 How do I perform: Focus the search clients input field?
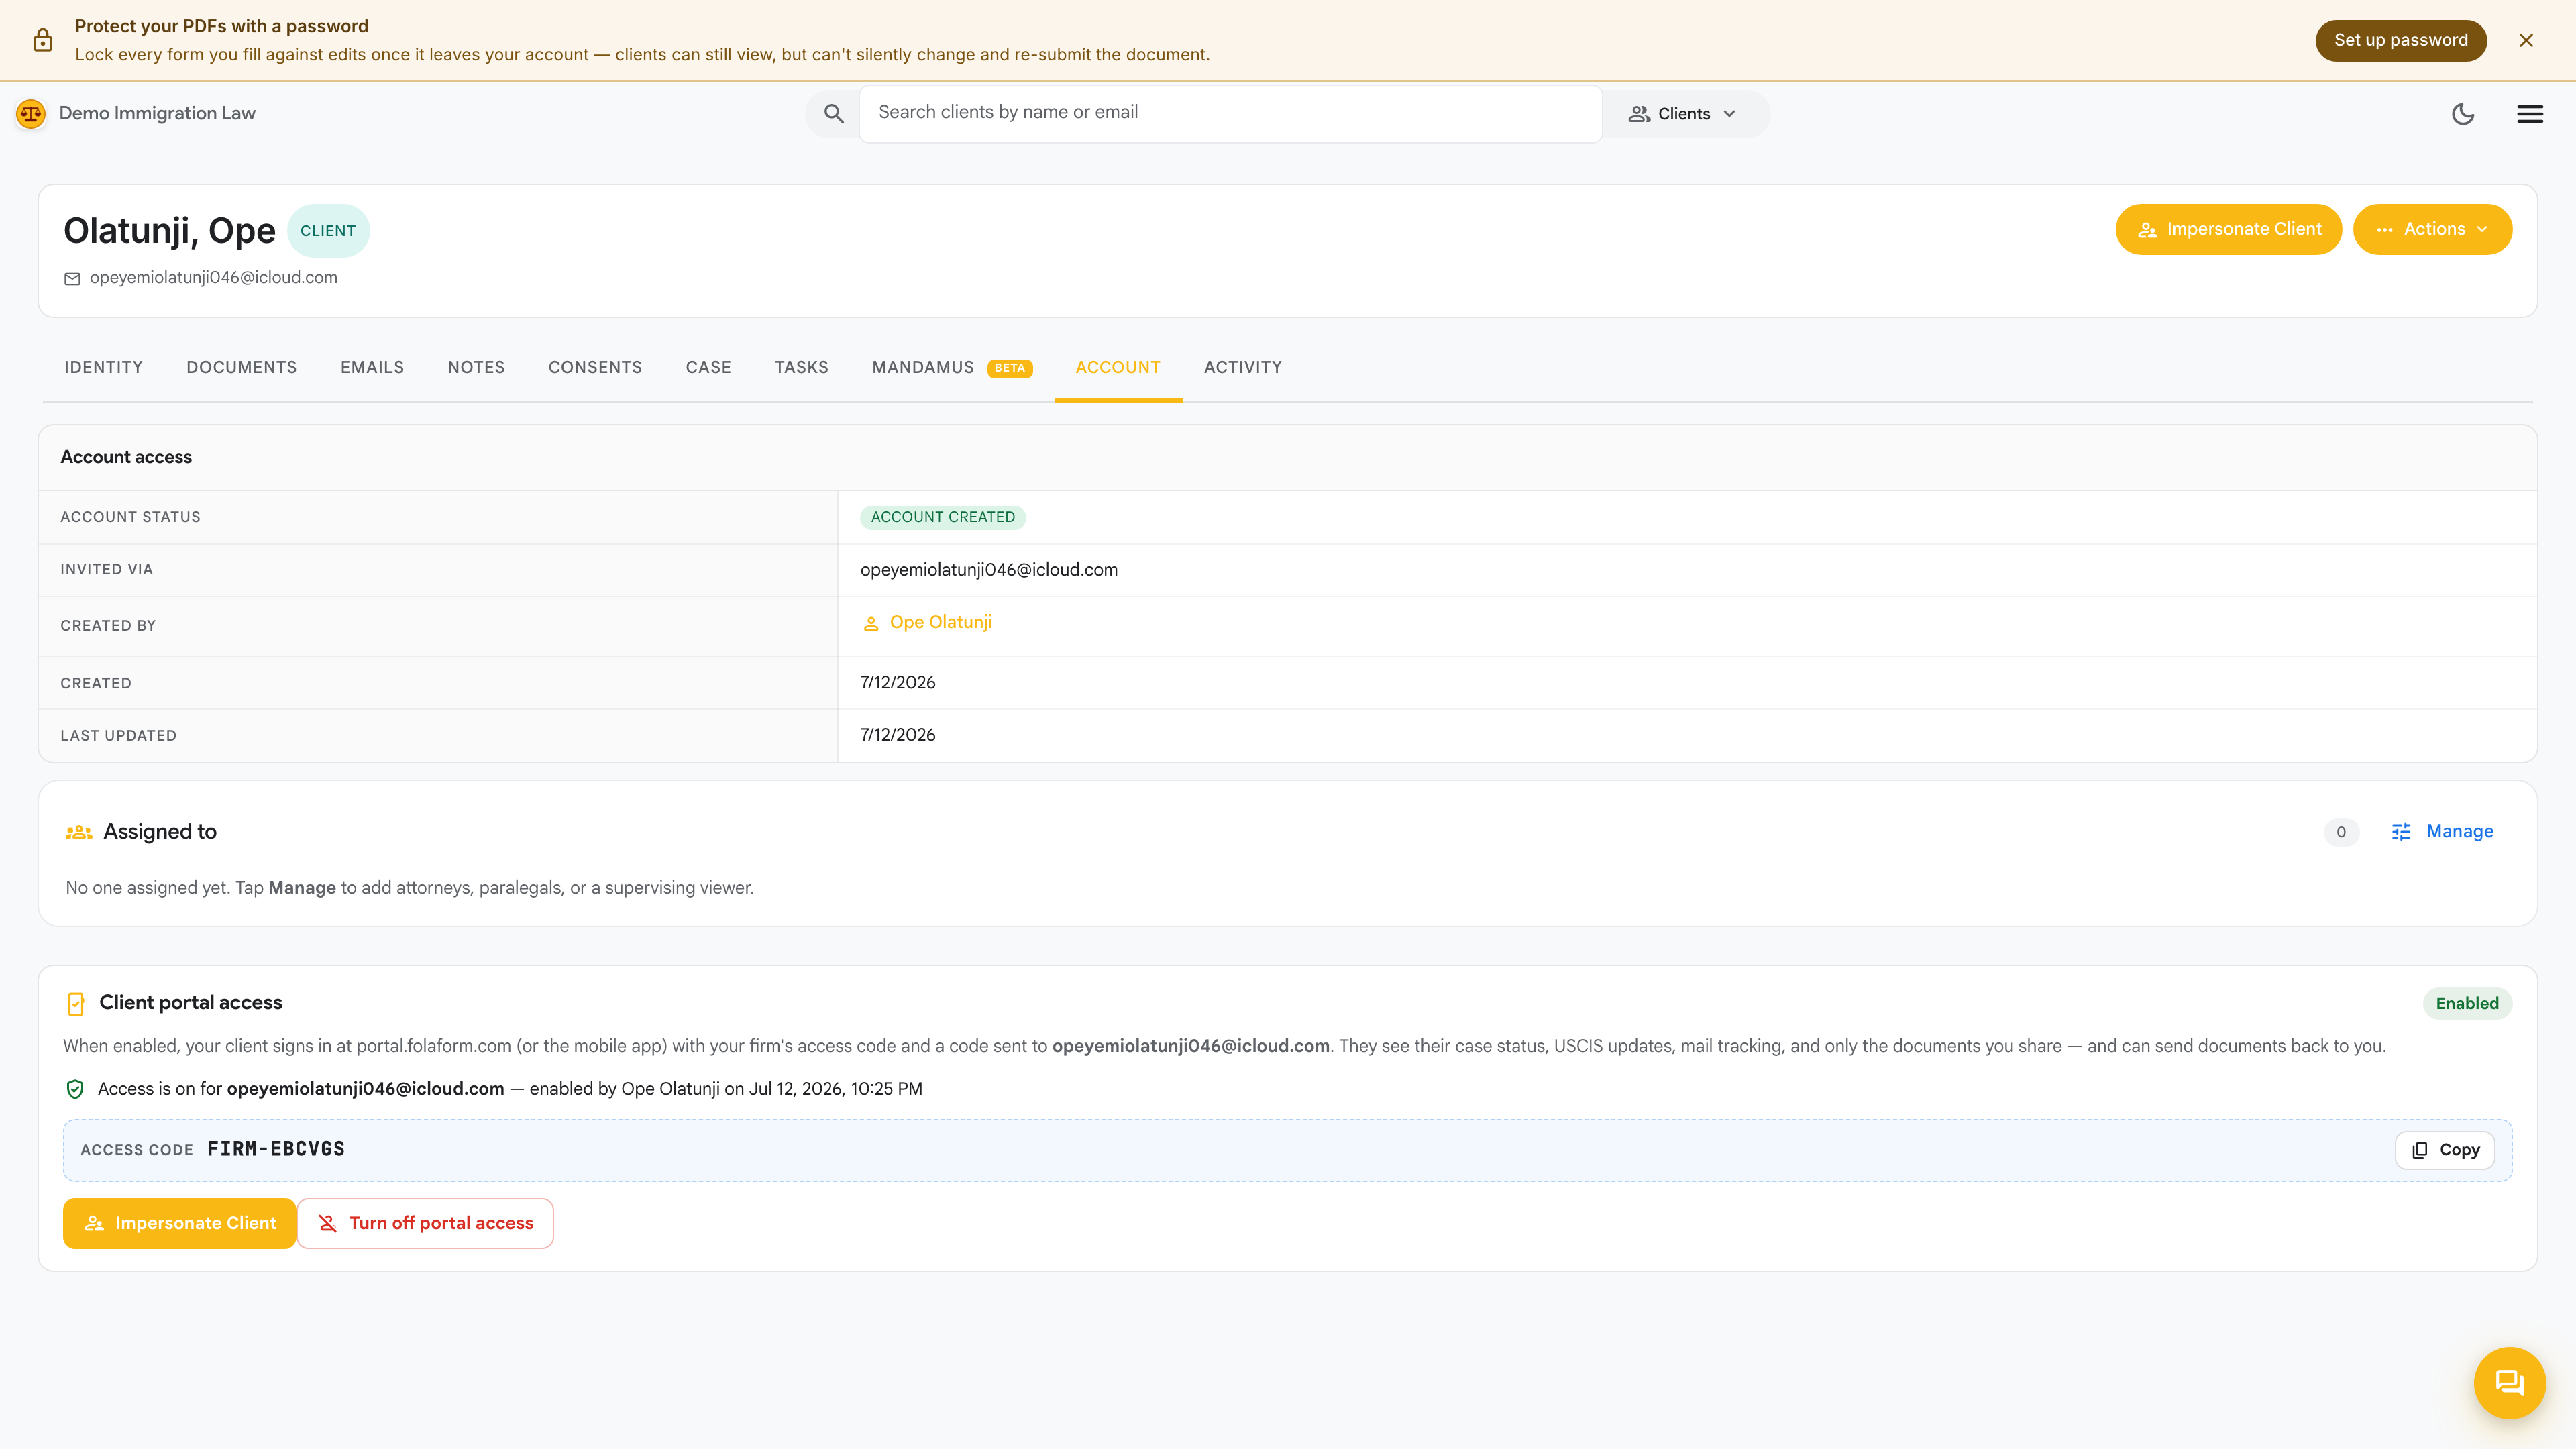[x=1231, y=113]
